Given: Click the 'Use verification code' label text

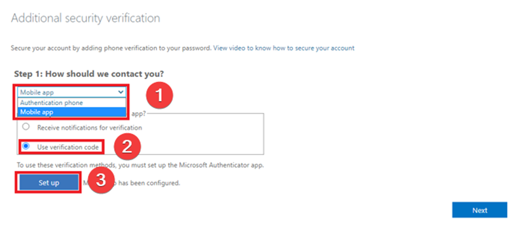Looking at the screenshot, I should tap(67, 147).
